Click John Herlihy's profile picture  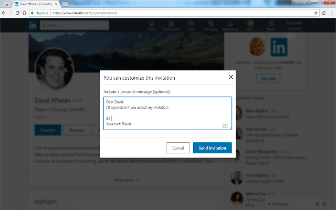click(237, 177)
